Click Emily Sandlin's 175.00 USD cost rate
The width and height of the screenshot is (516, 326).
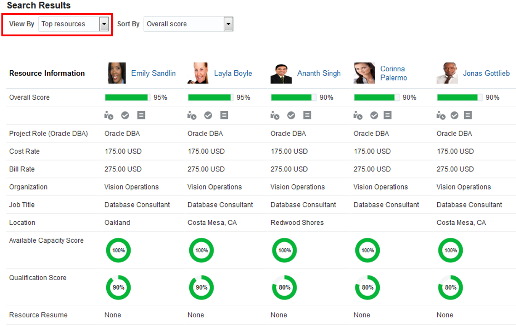click(x=123, y=151)
